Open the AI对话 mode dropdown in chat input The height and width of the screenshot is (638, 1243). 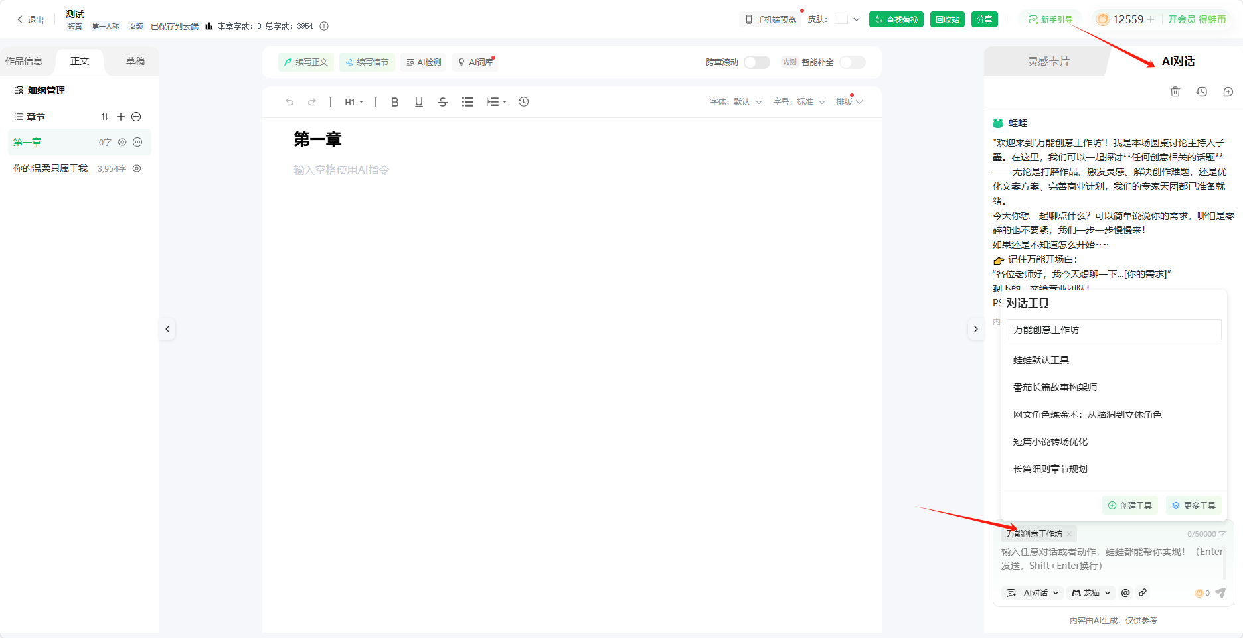pyautogui.click(x=1033, y=593)
